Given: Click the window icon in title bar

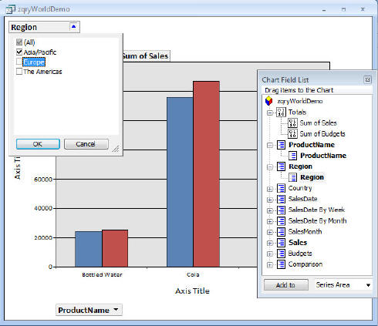Looking at the screenshot, I should coord(10,9).
